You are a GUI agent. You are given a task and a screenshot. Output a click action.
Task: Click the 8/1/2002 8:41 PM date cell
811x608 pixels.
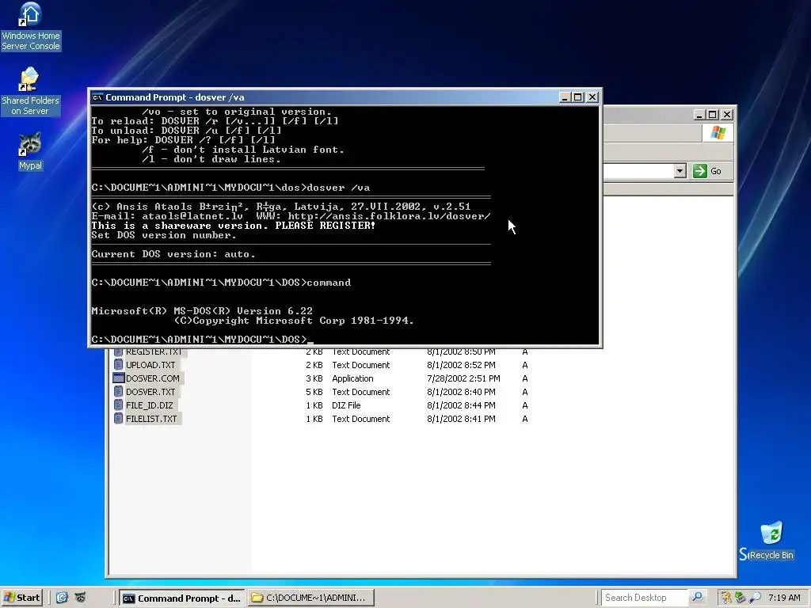pyautogui.click(x=462, y=419)
